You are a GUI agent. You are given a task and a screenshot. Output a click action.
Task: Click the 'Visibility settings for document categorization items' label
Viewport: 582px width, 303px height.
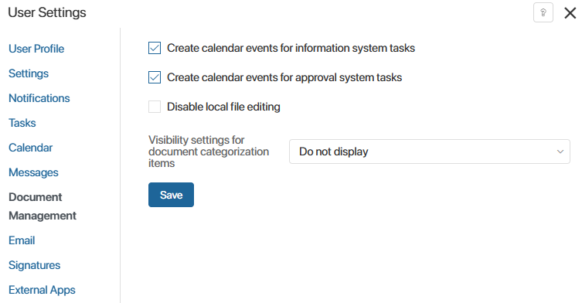(209, 151)
